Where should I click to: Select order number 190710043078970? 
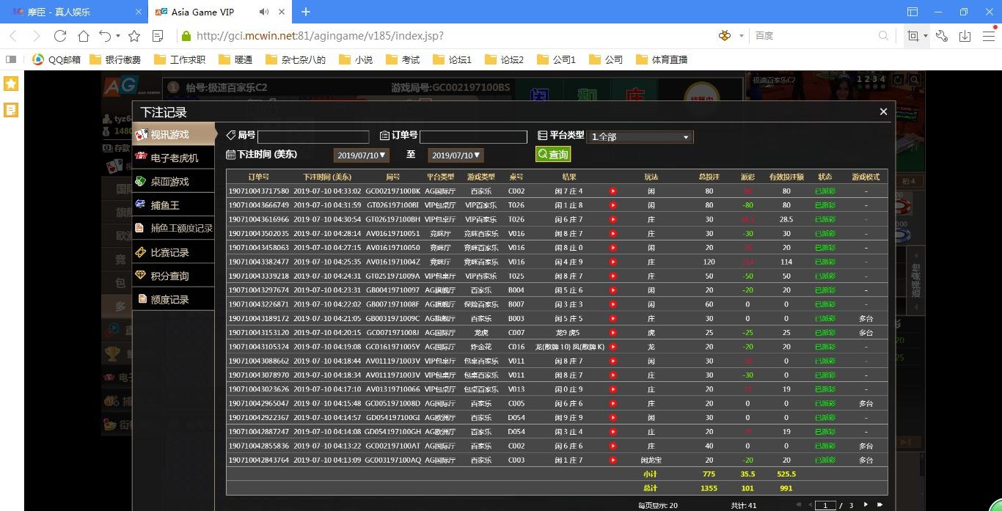pyautogui.click(x=258, y=375)
